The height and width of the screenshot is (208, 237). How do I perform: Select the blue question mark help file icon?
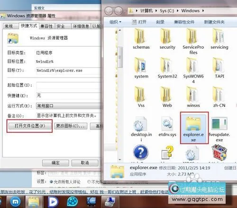point(141,152)
